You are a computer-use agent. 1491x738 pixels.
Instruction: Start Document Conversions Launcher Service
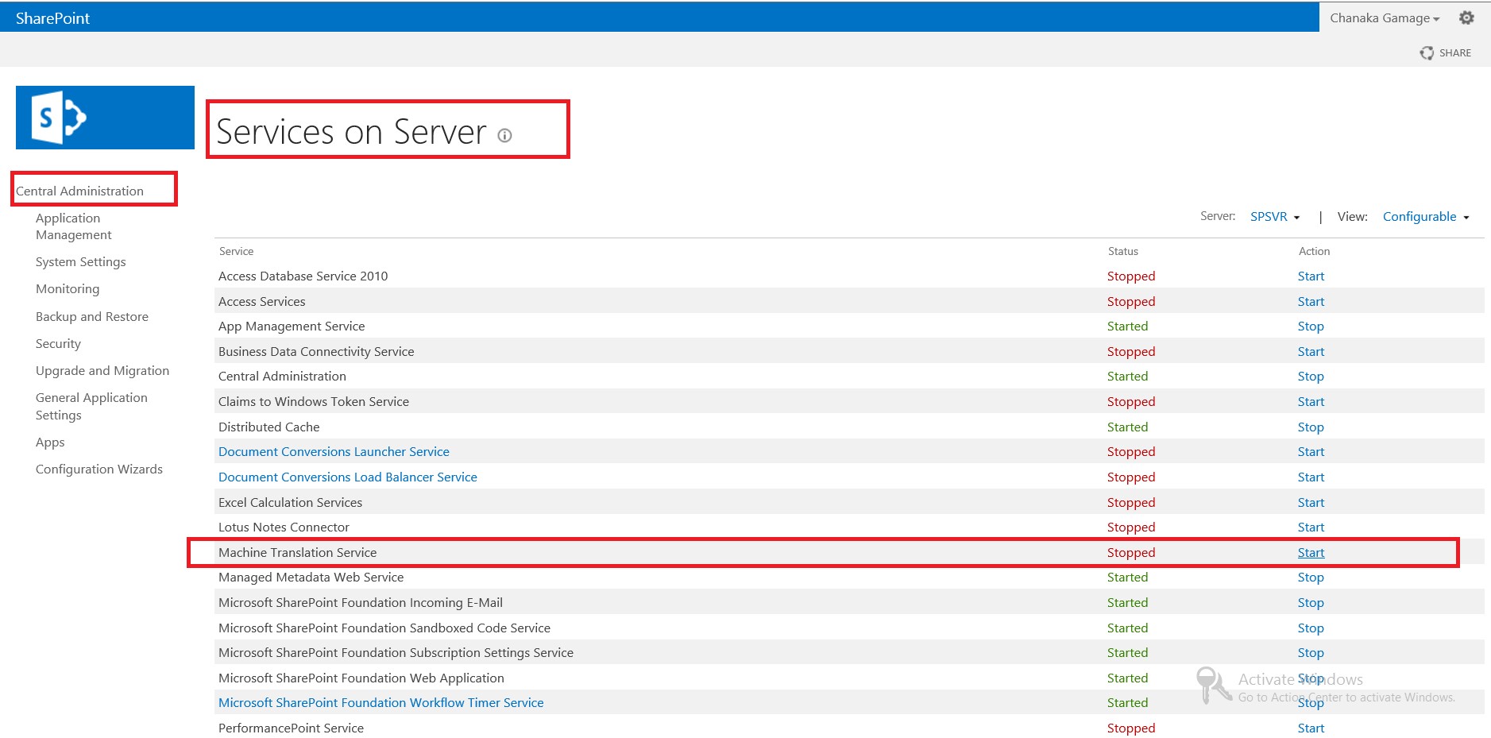pos(1311,451)
